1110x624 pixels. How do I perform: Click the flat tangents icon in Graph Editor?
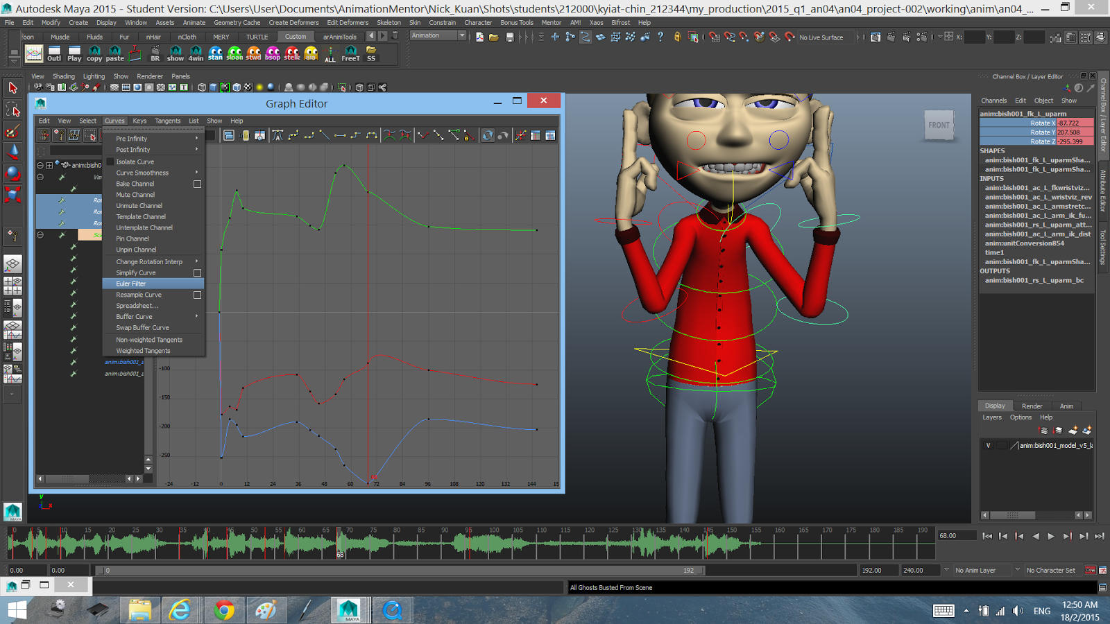[x=340, y=135]
